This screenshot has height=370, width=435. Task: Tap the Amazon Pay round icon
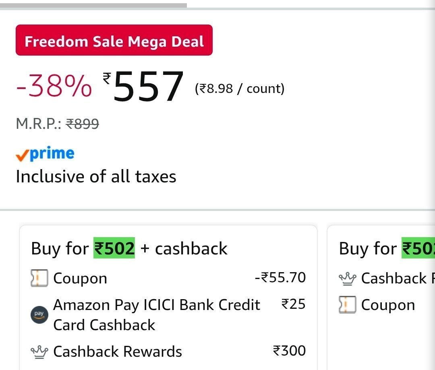click(39, 315)
